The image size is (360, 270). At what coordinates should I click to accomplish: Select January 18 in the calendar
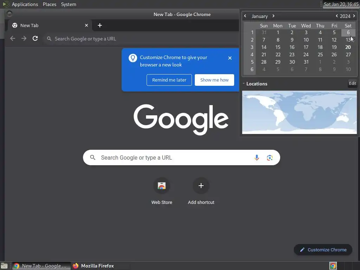coord(320,47)
